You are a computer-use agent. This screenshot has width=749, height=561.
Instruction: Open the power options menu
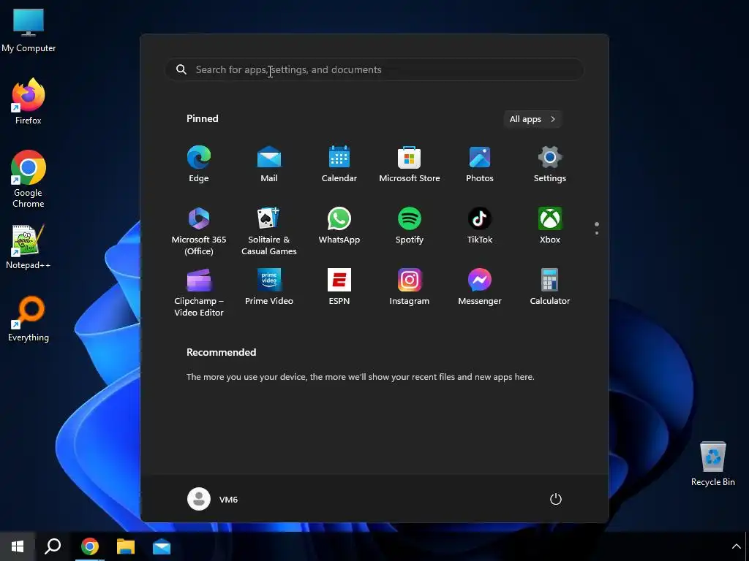(x=556, y=499)
